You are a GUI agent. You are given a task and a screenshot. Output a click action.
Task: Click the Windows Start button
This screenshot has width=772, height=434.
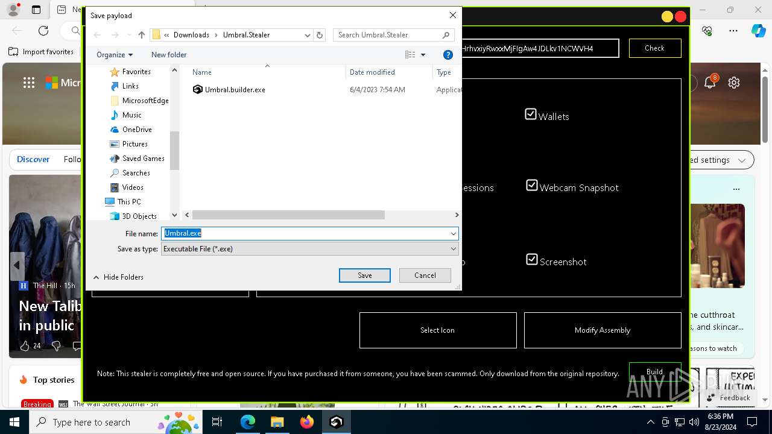(x=14, y=422)
